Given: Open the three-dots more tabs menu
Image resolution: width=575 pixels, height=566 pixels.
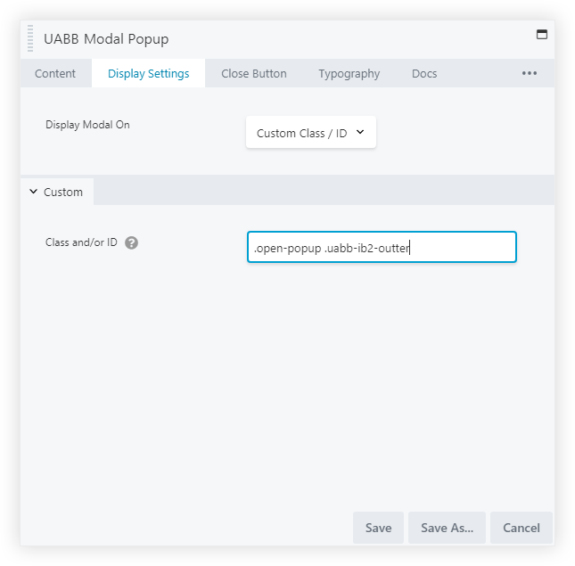Looking at the screenshot, I should coord(530,73).
